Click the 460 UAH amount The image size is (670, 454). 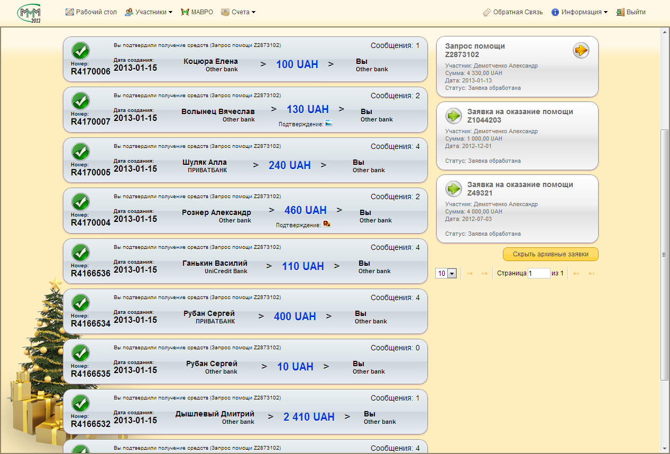pos(306,210)
